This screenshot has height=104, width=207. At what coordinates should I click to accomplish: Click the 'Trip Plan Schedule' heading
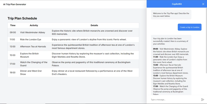[x=22, y=18]
